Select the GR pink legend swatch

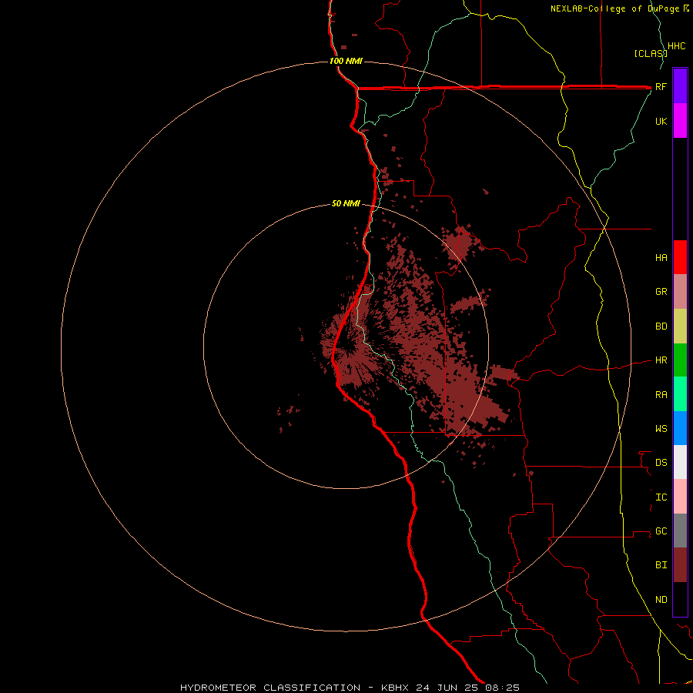point(680,292)
